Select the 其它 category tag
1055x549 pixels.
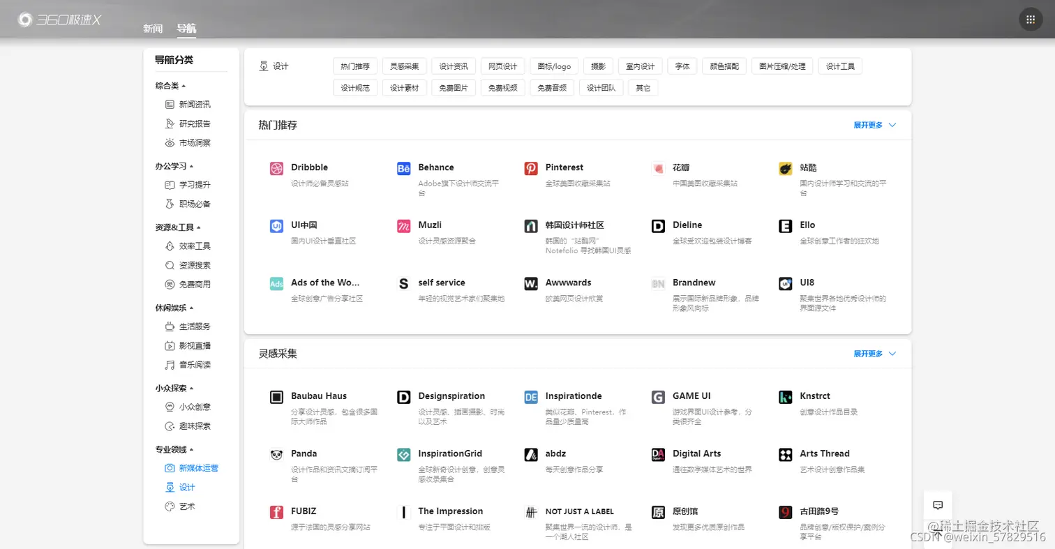click(x=643, y=88)
